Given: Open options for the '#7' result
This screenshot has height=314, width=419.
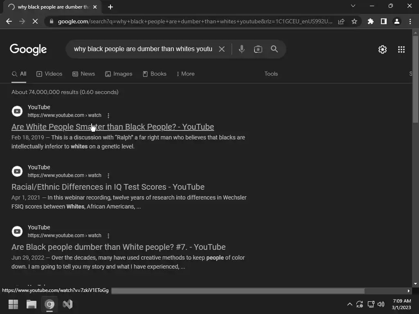Looking at the screenshot, I should click(108, 236).
